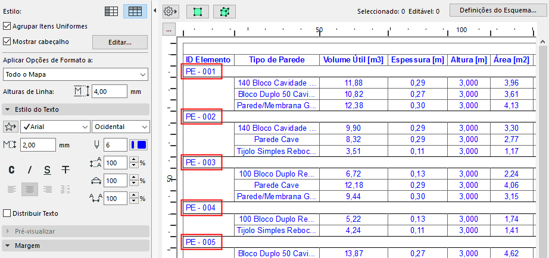549x258 pixels.
Task: Open the Arial font dropdown
Action: [x=55, y=127]
